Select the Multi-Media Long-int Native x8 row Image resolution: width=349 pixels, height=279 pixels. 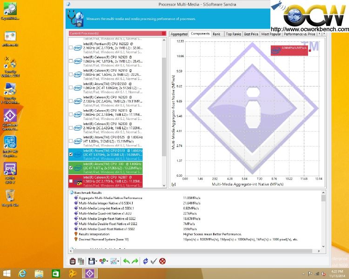107,208
